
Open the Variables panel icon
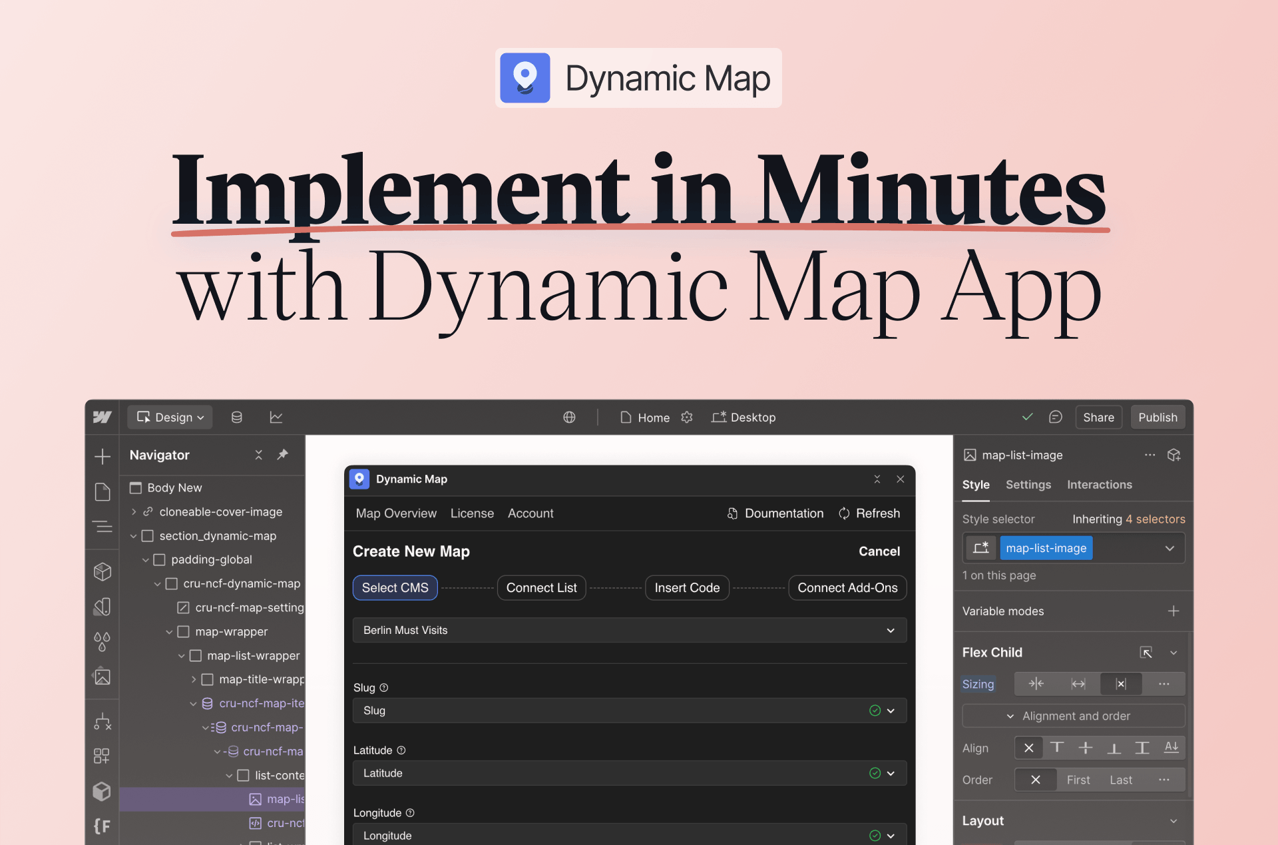(x=103, y=607)
